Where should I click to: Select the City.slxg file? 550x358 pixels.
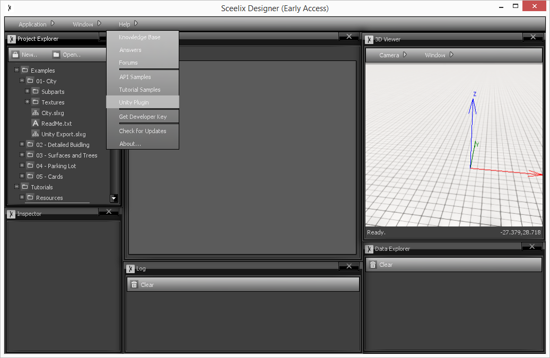click(53, 113)
